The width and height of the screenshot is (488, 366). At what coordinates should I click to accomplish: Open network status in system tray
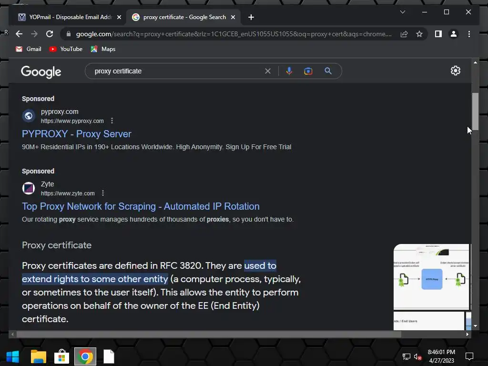coord(406,356)
